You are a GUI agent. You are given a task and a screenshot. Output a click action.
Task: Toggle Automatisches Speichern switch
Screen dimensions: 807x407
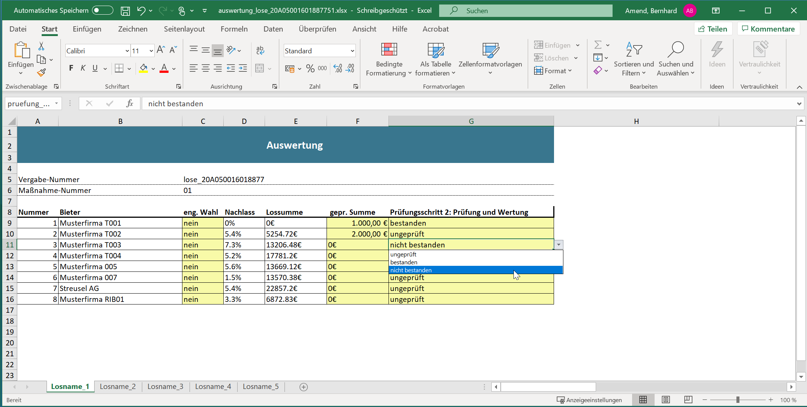[x=102, y=11]
